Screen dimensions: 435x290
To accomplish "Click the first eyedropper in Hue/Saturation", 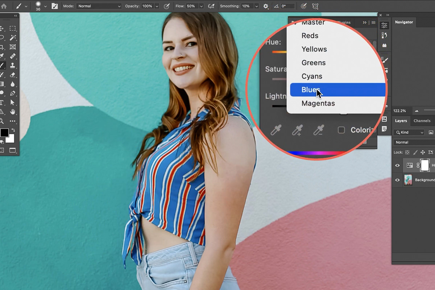I will pos(277,130).
